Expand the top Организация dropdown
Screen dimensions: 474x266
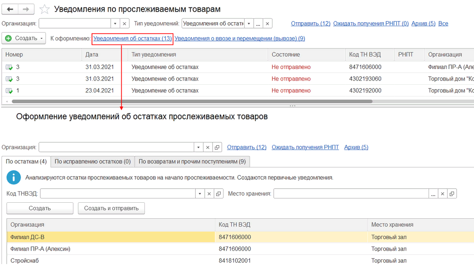point(115,24)
